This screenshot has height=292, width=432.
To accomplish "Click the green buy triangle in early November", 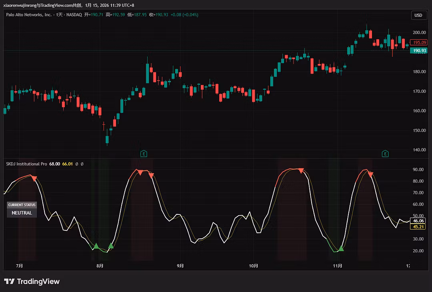I will click(x=341, y=249).
